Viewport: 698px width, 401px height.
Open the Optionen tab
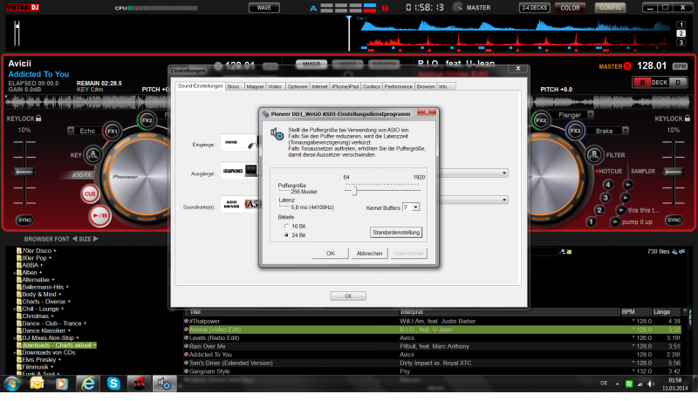pos(297,86)
